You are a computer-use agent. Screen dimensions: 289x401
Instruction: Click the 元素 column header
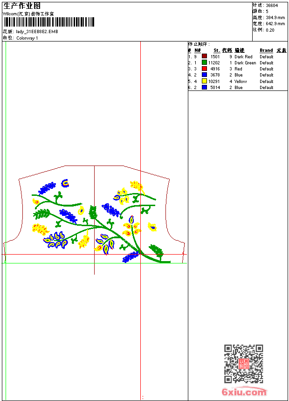(282, 50)
